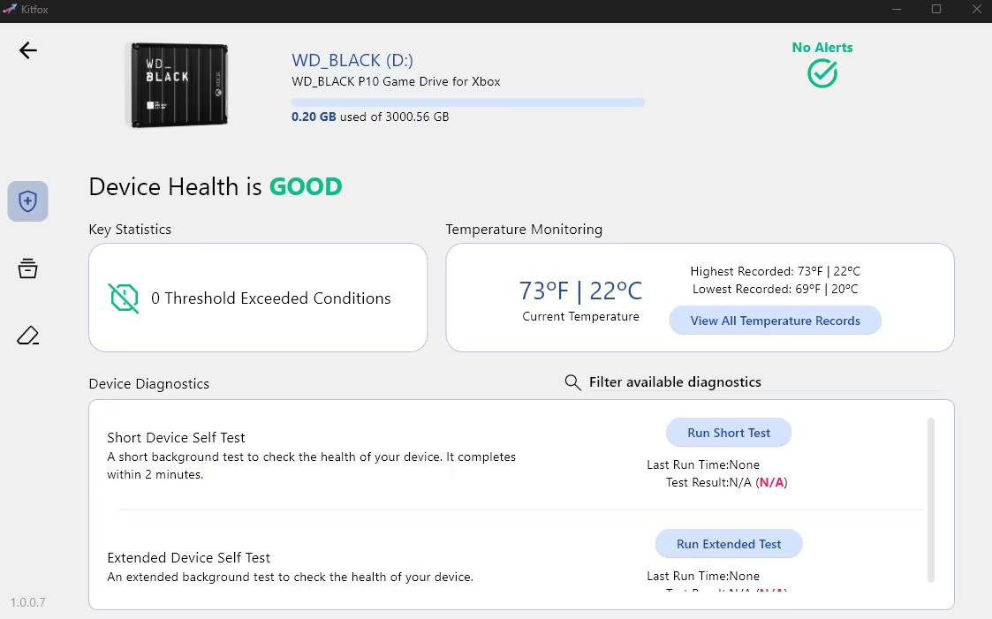Minimize the Kitfox window
This screenshot has width=992, height=619.
click(x=896, y=9)
